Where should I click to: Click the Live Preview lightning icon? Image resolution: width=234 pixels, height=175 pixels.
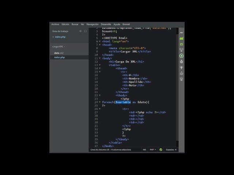tap(181, 33)
